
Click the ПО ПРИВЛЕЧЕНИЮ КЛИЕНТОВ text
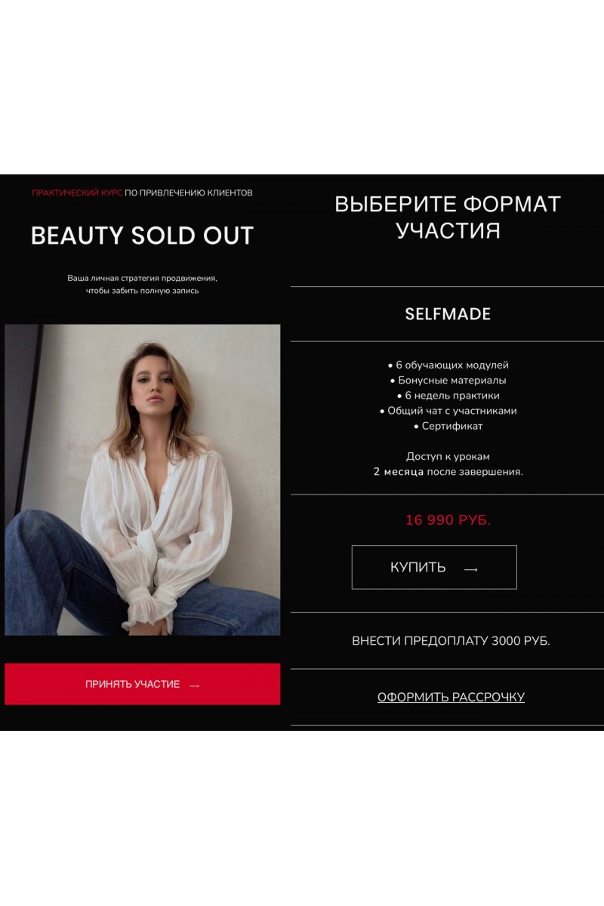189,193
